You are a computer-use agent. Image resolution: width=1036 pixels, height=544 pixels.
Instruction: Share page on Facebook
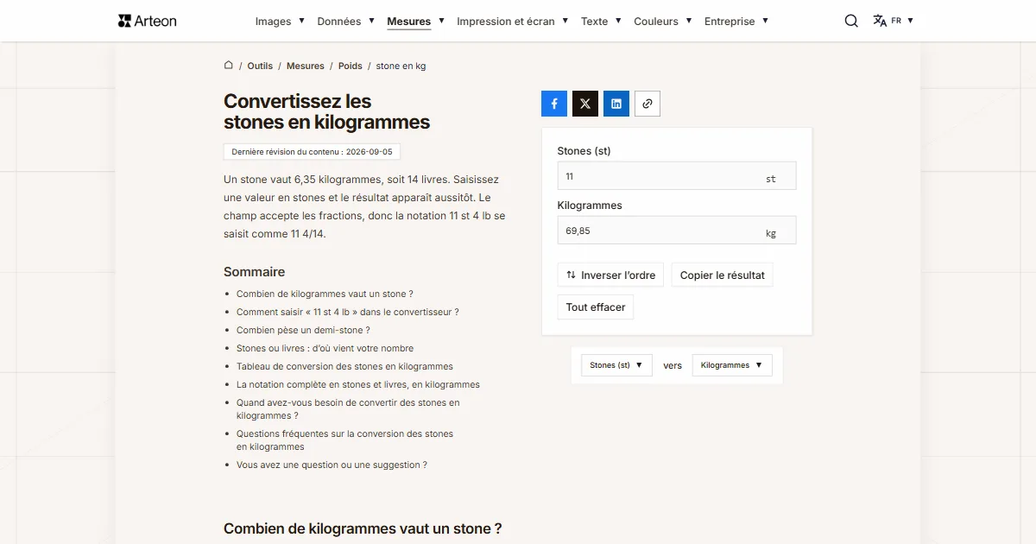click(x=554, y=104)
